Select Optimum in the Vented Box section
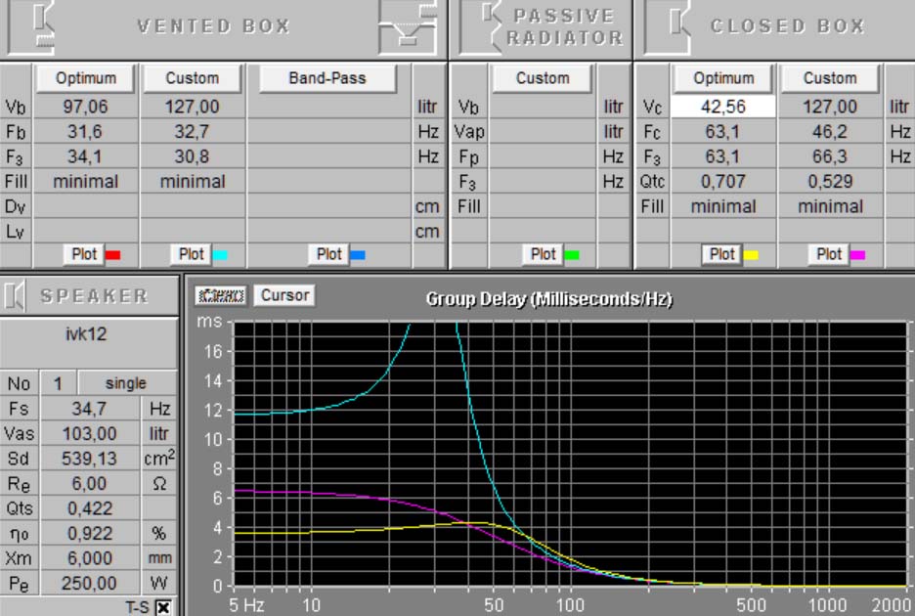Viewport: 915px width, 616px height. click(86, 78)
